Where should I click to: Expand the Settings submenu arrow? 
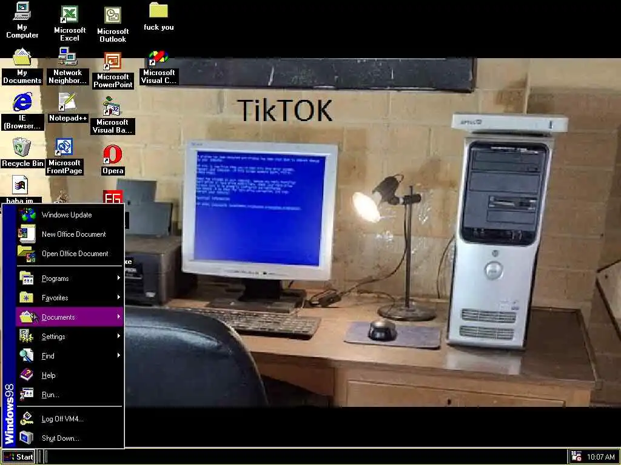pos(118,336)
